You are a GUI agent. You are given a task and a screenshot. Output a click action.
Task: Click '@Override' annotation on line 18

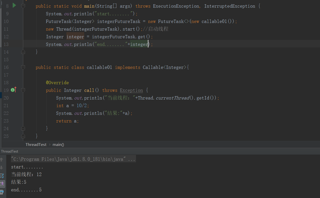(x=57, y=83)
